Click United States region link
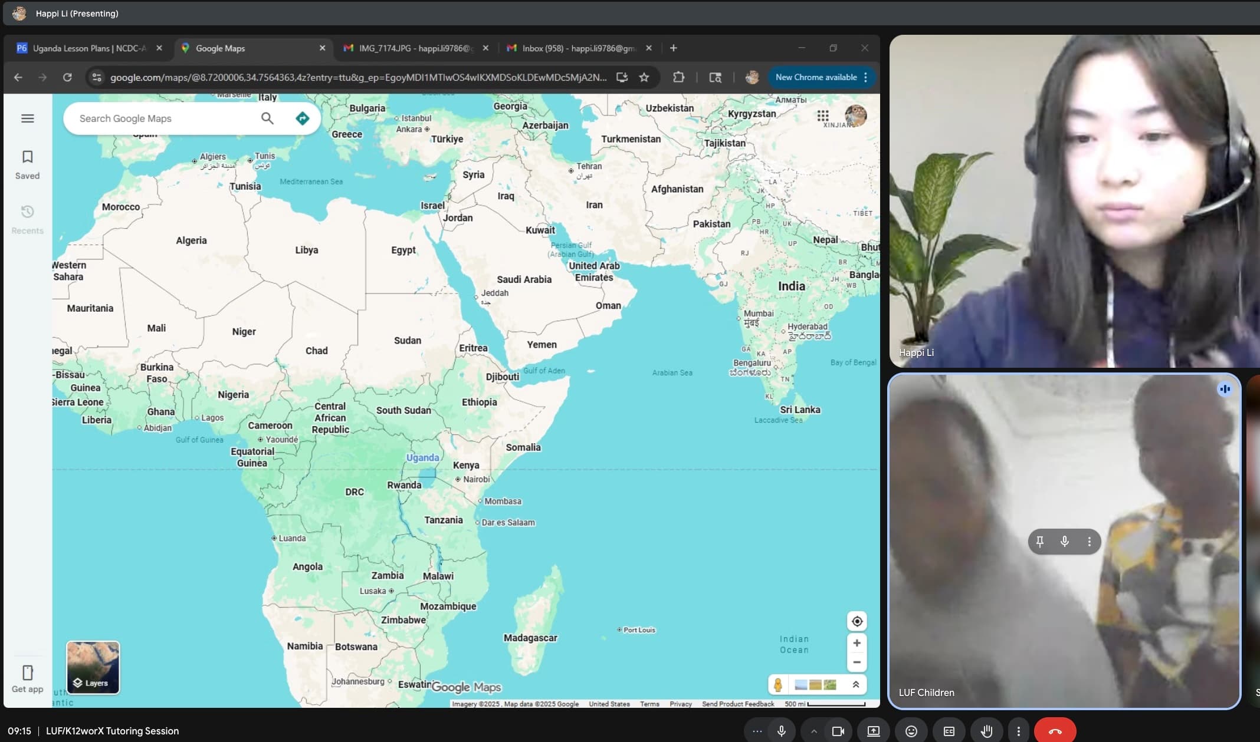Image resolution: width=1260 pixels, height=742 pixels. (609, 704)
